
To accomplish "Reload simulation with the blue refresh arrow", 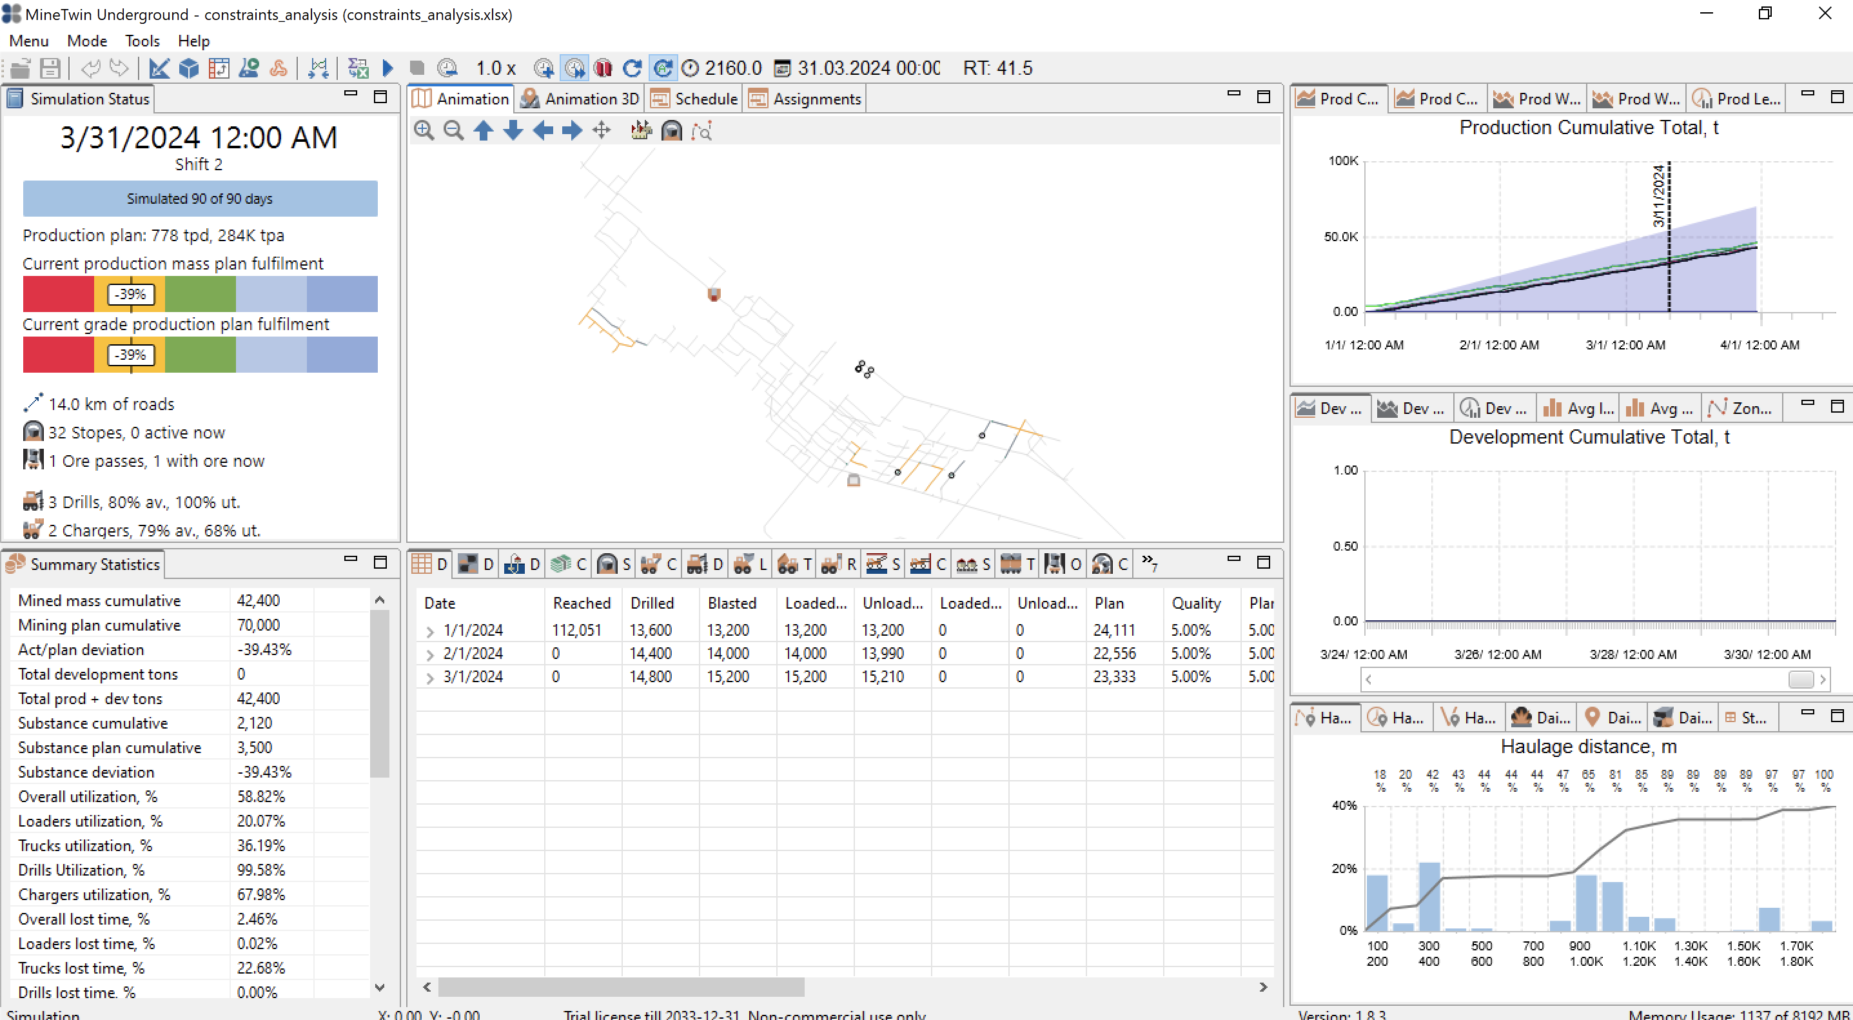I will (x=632, y=68).
